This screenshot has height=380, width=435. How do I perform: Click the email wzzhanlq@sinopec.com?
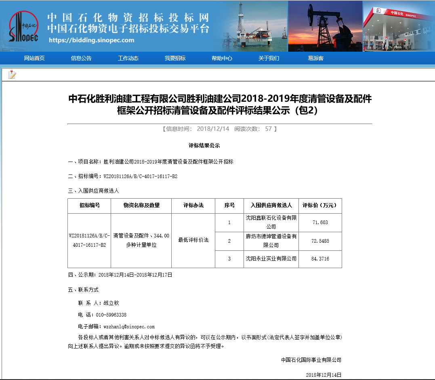(129, 327)
